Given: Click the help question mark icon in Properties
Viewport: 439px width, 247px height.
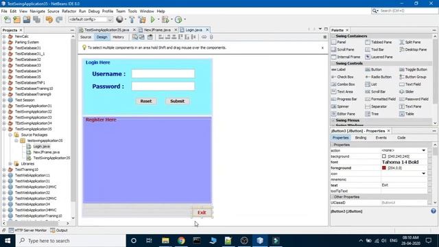Looking at the screenshot, I should coord(434,211).
